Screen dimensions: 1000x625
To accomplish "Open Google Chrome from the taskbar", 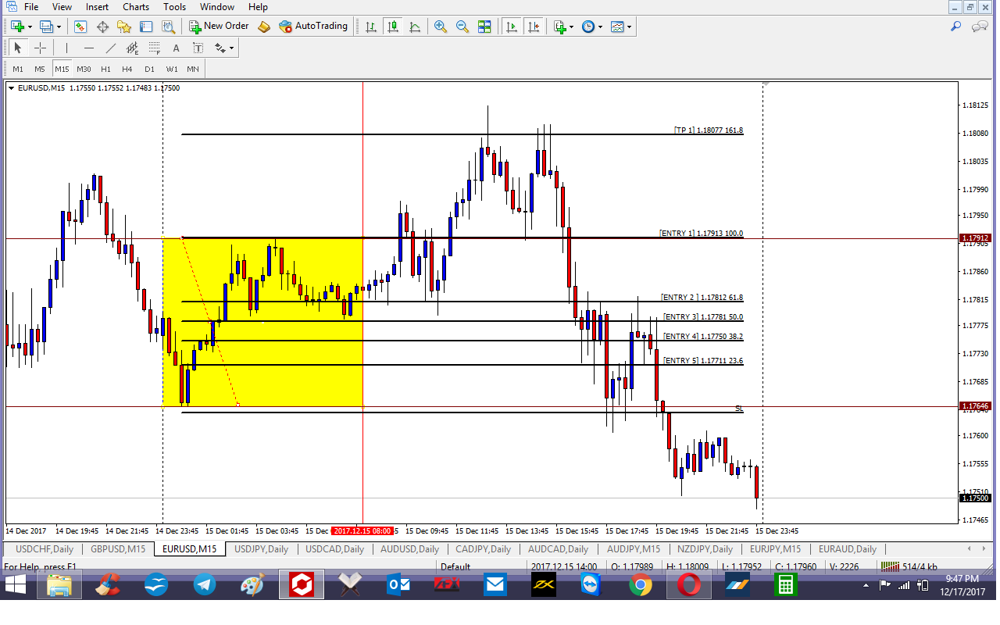I will pyautogui.click(x=640, y=584).
